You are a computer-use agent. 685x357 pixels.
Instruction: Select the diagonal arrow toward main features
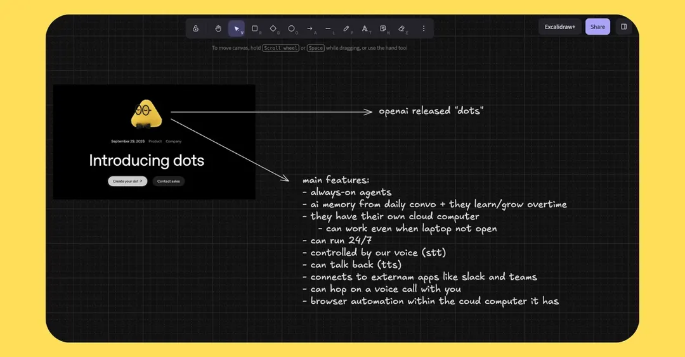[230, 150]
